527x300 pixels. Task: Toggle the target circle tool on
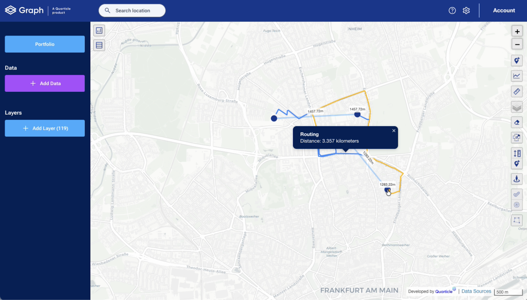tap(517, 204)
